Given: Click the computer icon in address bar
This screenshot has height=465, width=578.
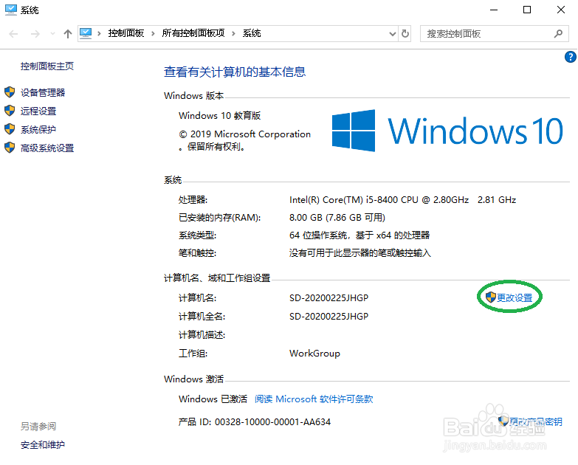Looking at the screenshot, I should (x=86, y=33).
